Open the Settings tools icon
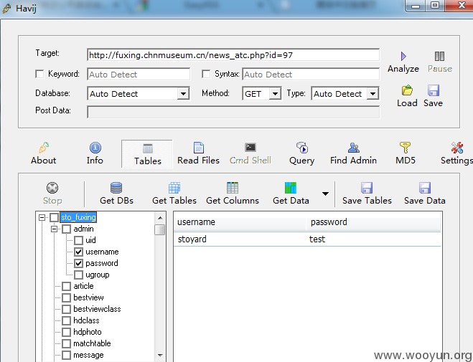The image size is (473, 362). [457, 148]
